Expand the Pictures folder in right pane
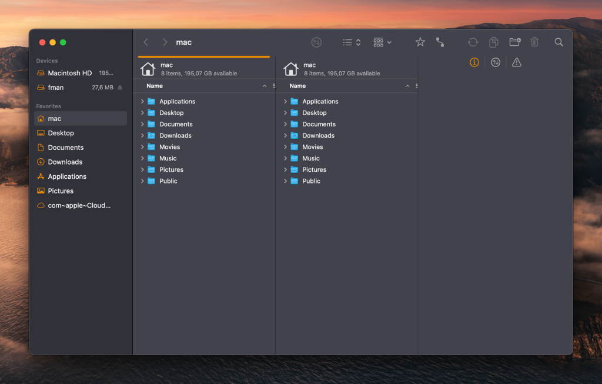Screen dimensions: 602x384 tap(285, 169)
